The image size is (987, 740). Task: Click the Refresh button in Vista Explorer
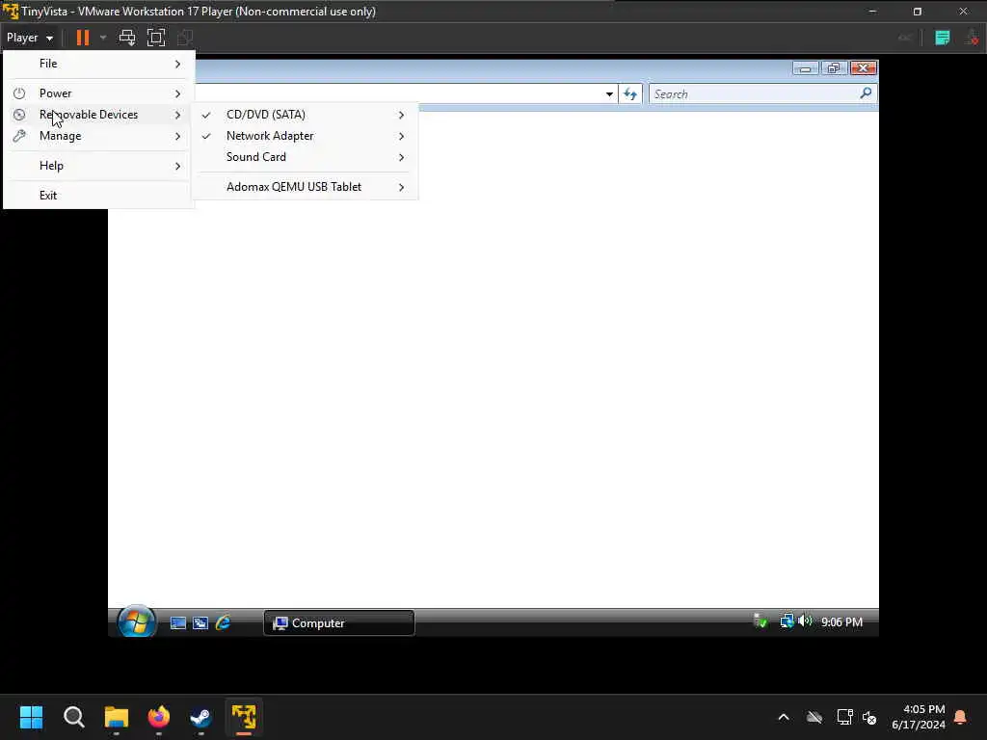point(630,94)
